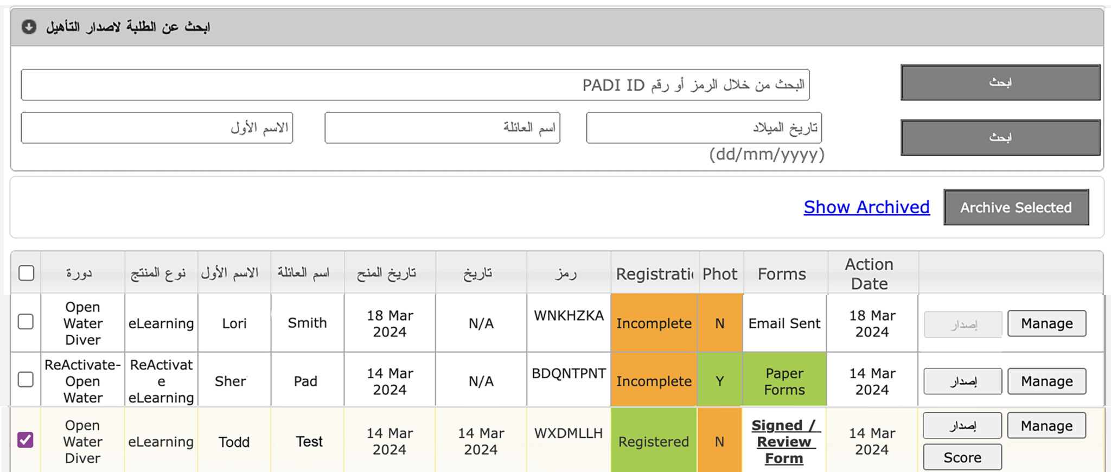
Task: Click Manage for Todd Test
Action: point(1046,426)
